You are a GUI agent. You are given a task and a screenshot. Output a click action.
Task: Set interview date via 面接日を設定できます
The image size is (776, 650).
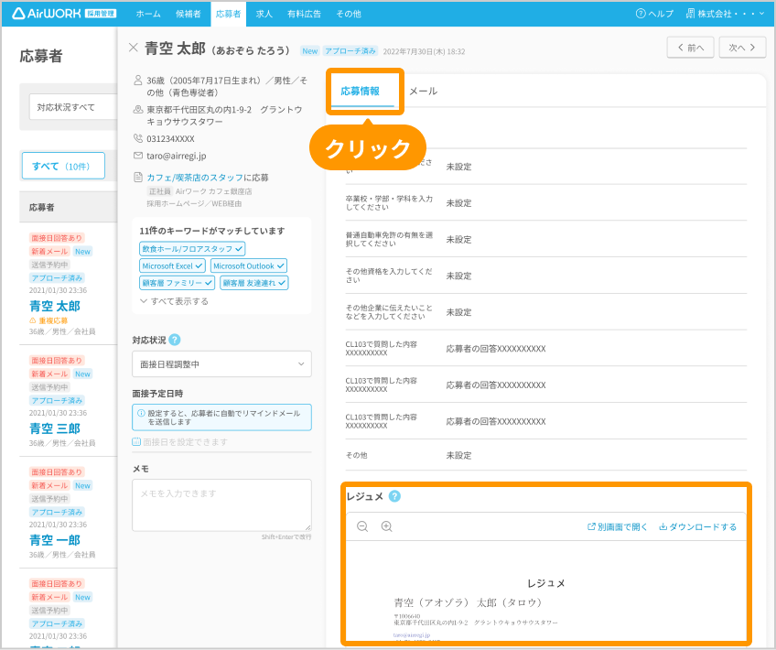coord(185,441)
